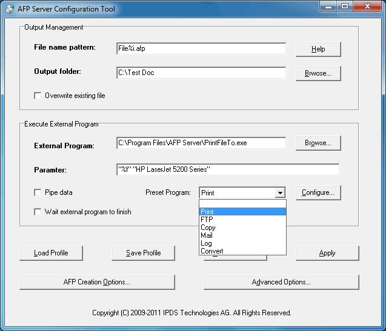Click Browse button next to External Program
This screenshot has width=386, height=331.
[318, 143]
